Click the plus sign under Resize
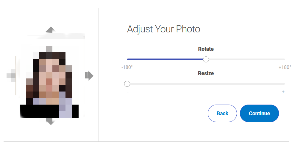This screenshot has height=145, width=295. click(x=283, y=92)
